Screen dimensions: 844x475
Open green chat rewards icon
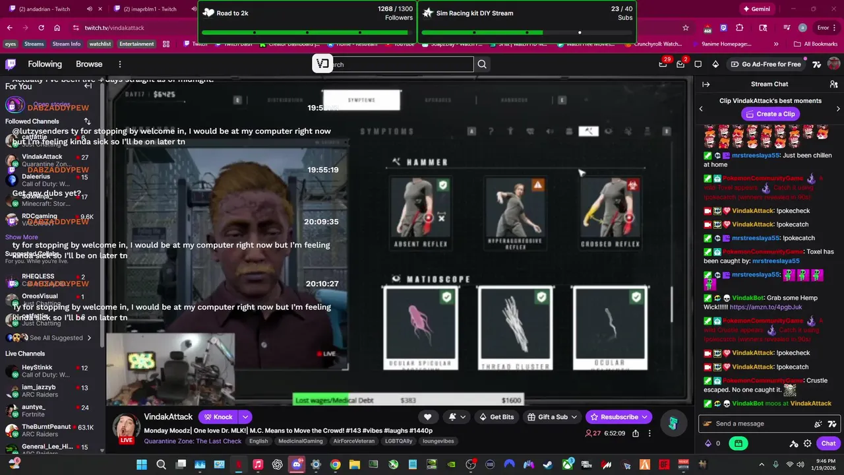(x=738, y=443)
